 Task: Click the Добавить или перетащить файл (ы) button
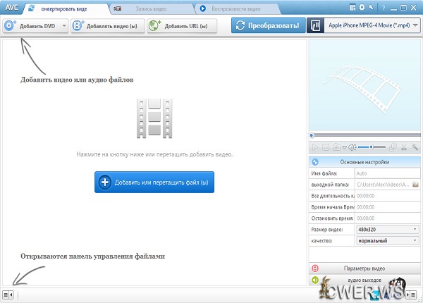point(154,183)
